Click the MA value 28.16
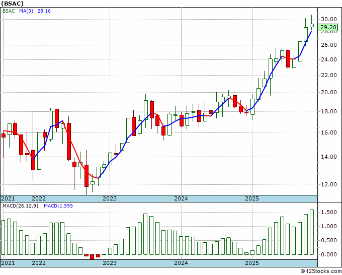The height and width of the screenshot is (275, 342). pos(44,11)
